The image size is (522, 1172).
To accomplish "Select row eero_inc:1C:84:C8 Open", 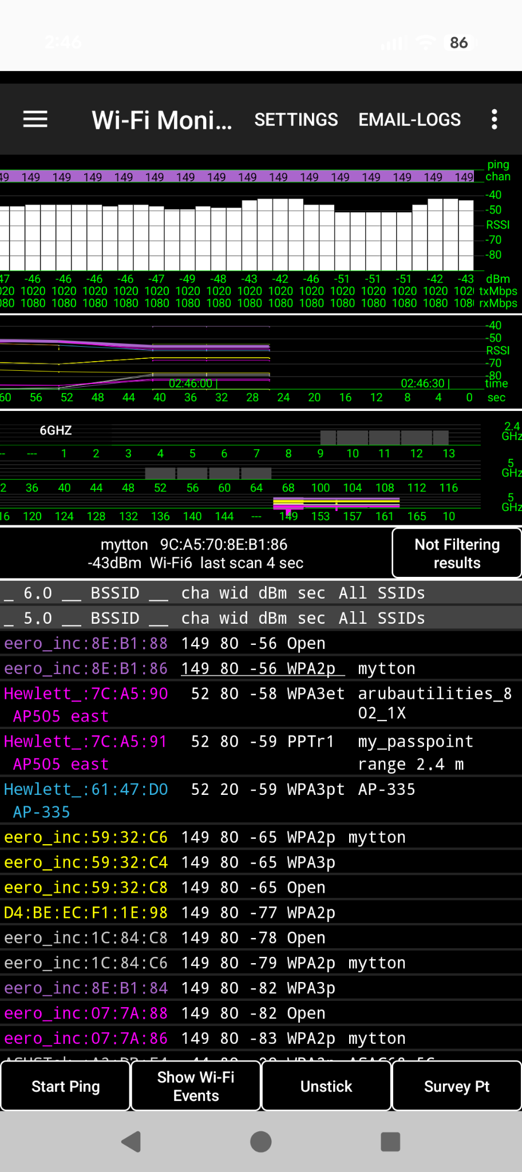I will coord(261,938).
